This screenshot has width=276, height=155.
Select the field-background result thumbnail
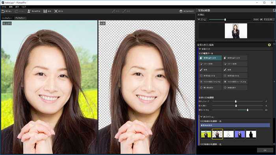[x=206, y=134]
